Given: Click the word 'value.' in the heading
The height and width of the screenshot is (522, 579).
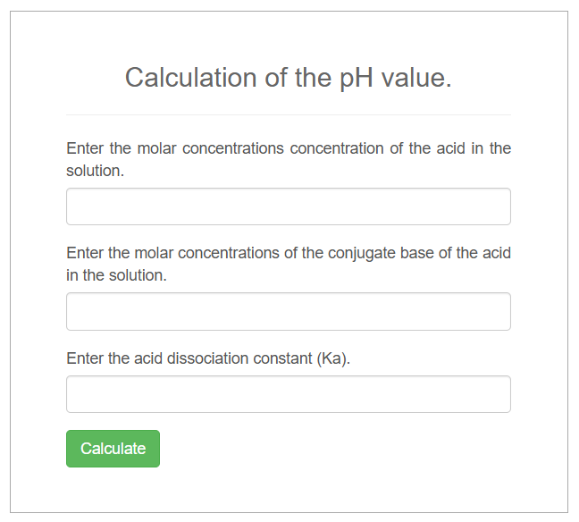Looking at the screenshot, I should [416, 78].
